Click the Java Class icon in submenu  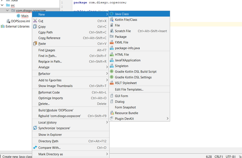pos(112,14)
